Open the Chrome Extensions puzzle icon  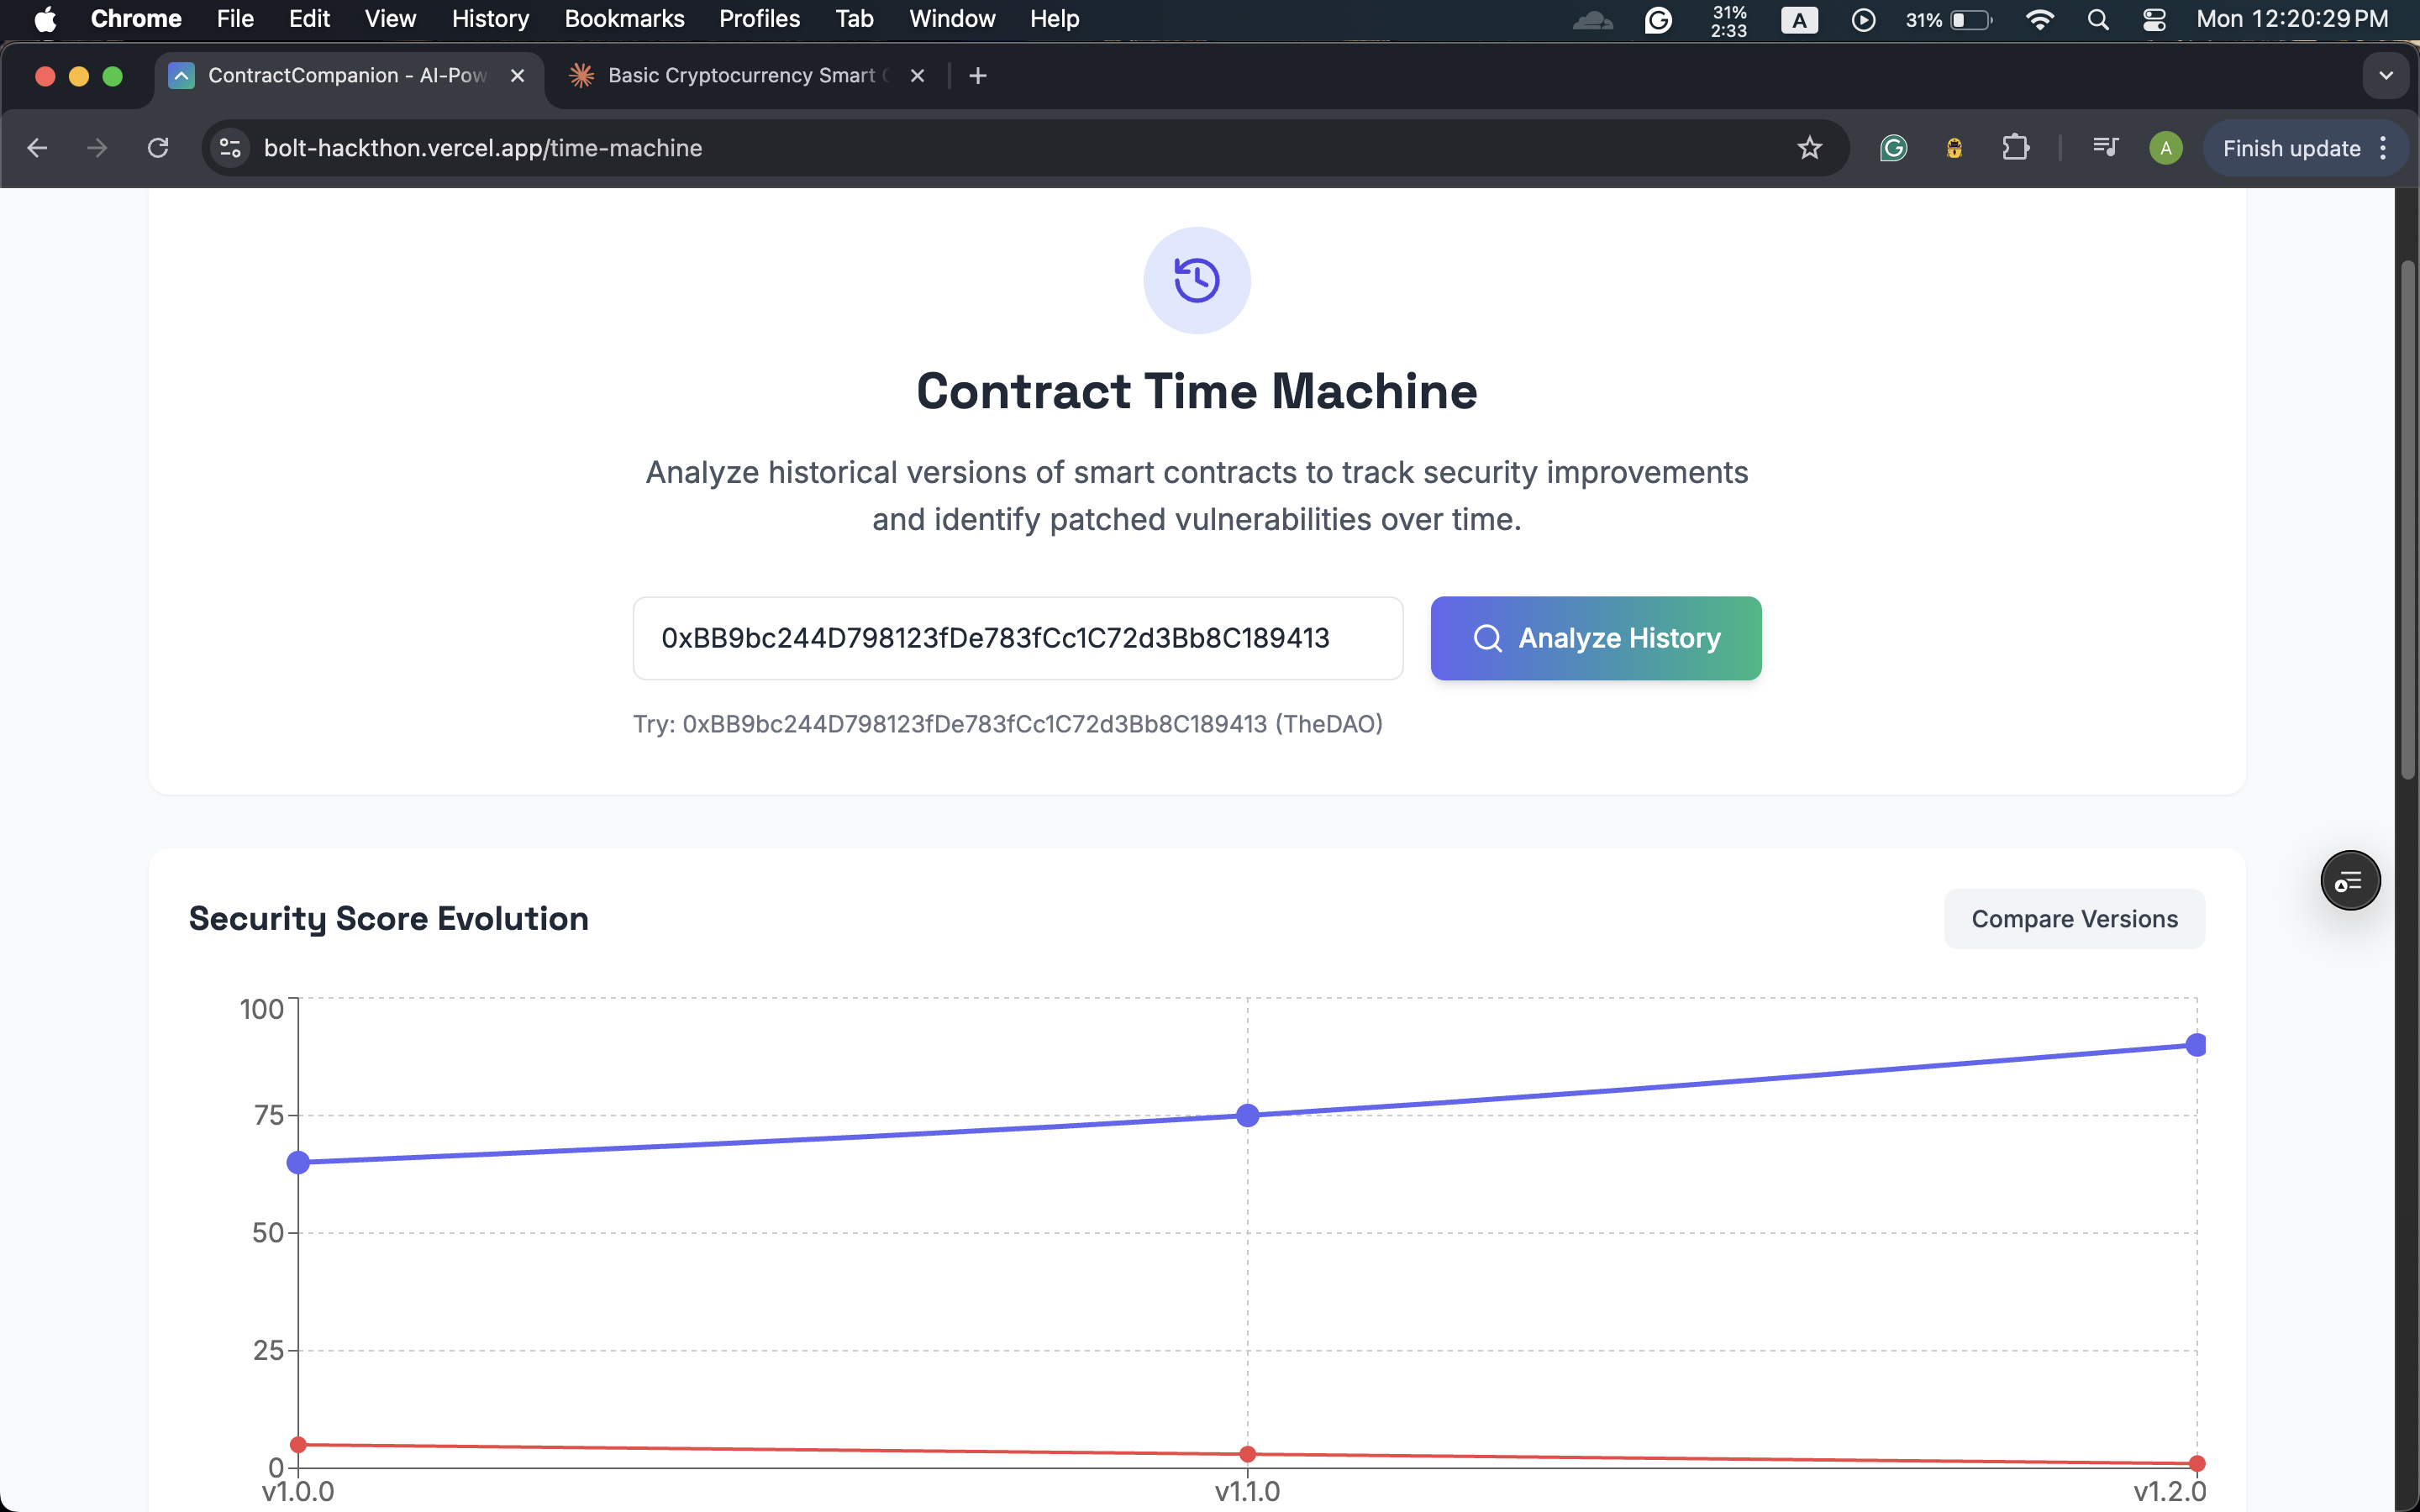point(2015,148)
